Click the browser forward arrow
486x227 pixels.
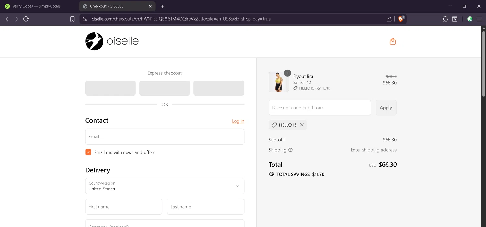click(x=16, y=19)
